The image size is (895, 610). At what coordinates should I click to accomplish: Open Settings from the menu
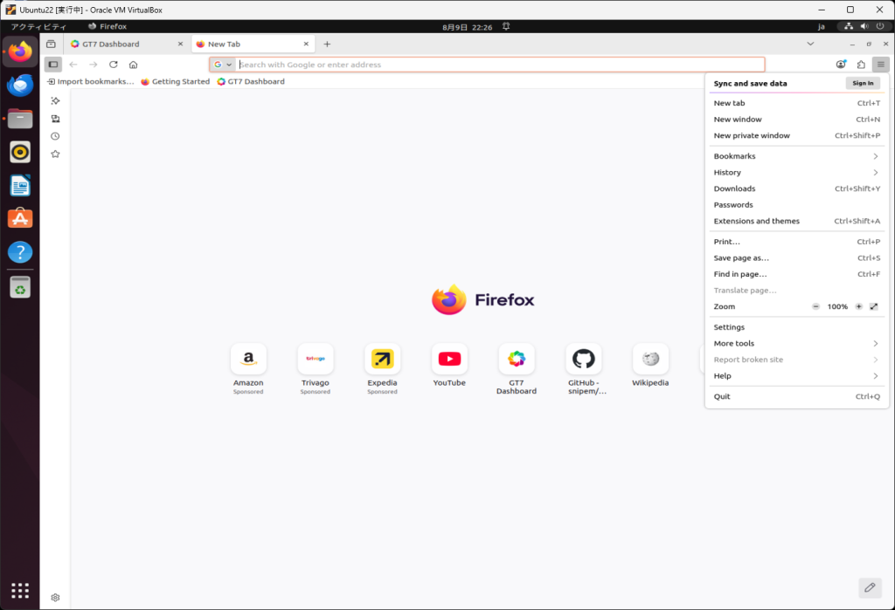[x=797, y=327]
